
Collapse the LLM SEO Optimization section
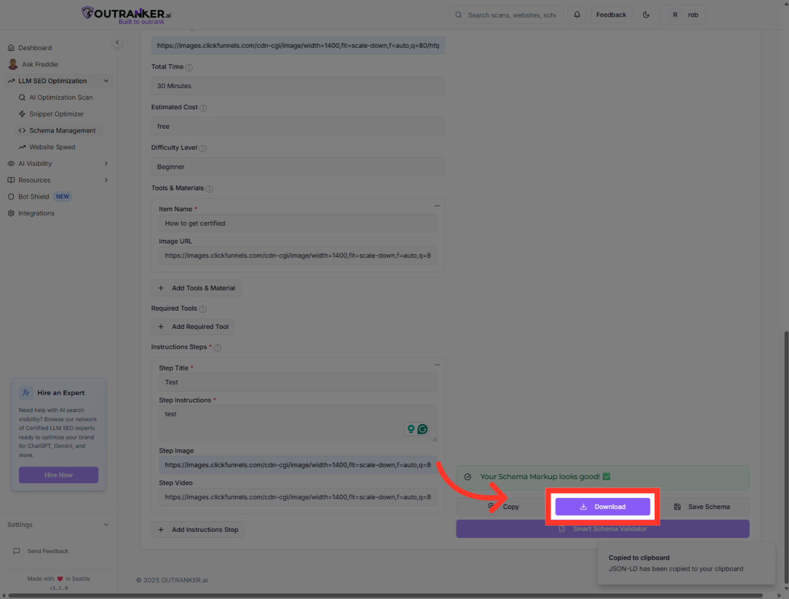click(x=106, y=81)
